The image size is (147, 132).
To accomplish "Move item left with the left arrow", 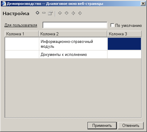I will pyautogui.click(x=73, y=13).
